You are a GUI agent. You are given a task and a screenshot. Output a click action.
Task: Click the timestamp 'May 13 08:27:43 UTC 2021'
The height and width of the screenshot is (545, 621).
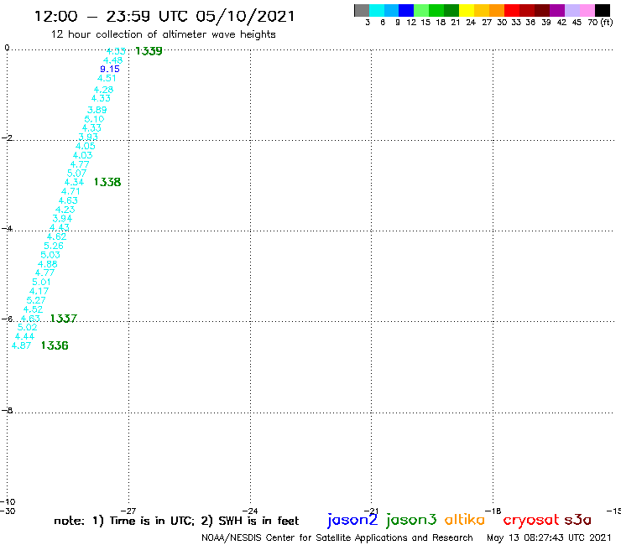(549, 537)
